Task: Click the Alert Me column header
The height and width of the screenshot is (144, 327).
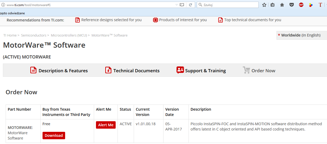Action: click(x=104, y=109)
